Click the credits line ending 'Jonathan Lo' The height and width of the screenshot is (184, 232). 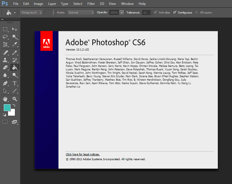[73, 87]
